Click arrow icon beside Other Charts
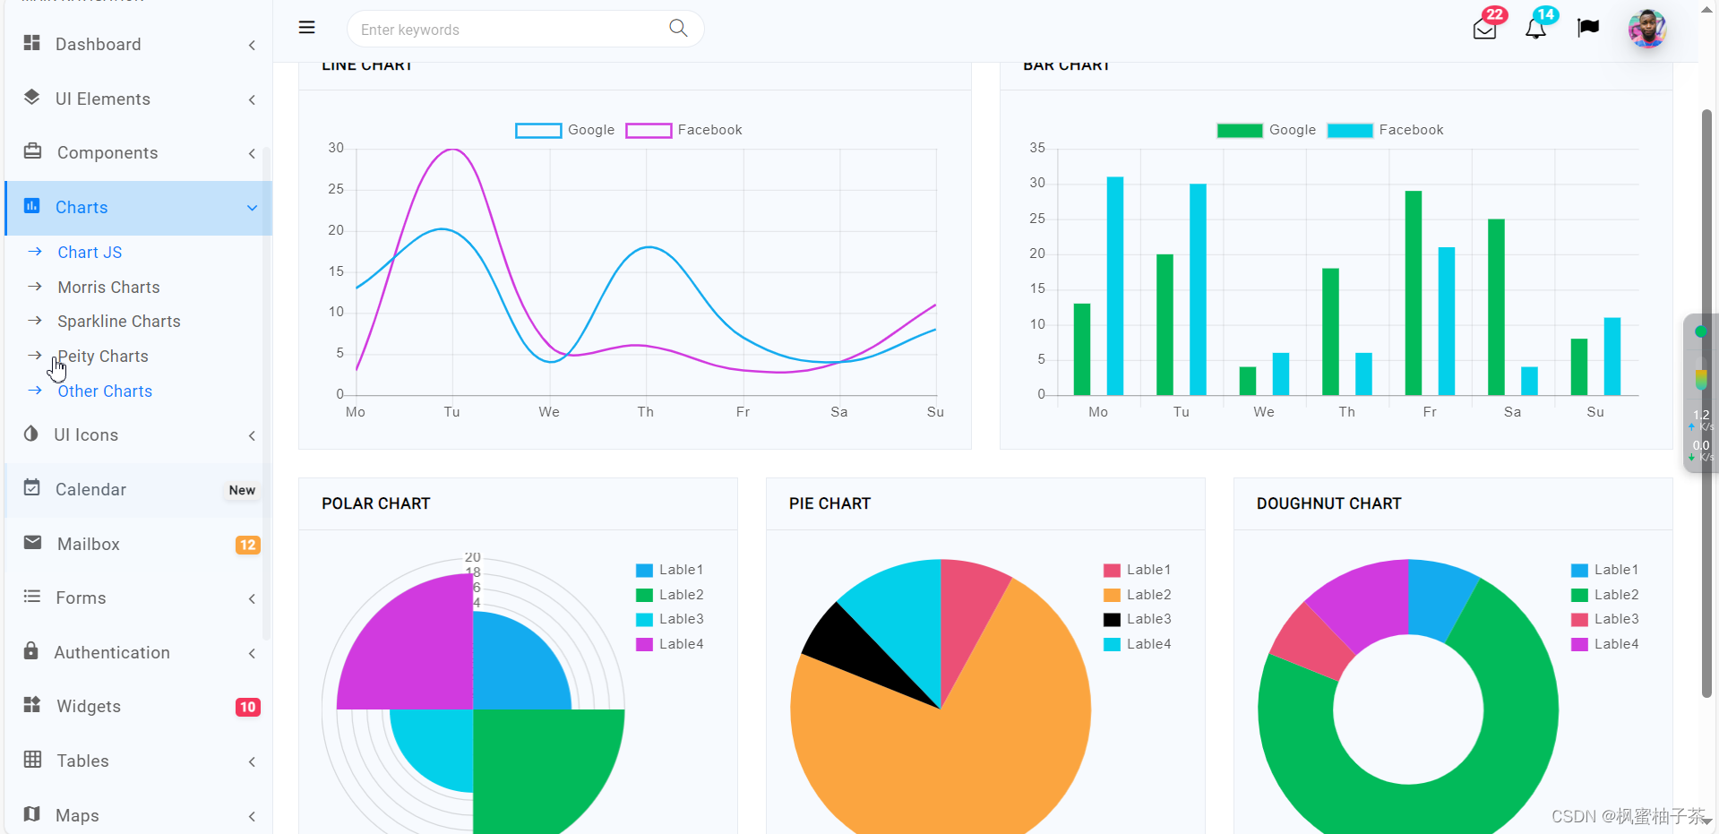1719x834 pixels. click(x=35, y=391)
